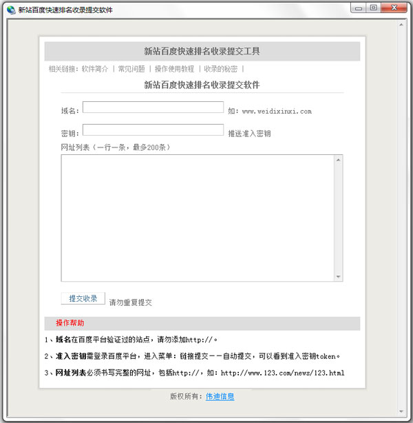
Task: Minimize the window
Action: [x=358, y=8]
